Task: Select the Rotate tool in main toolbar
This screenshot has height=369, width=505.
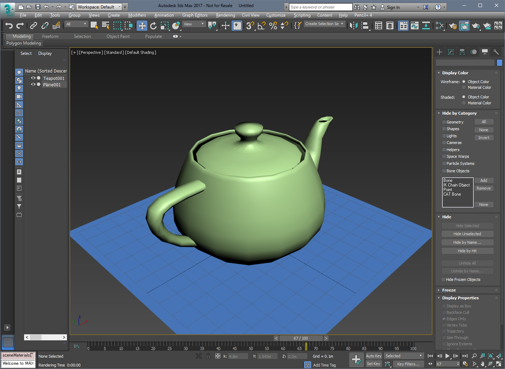Action: coord(153,25)
